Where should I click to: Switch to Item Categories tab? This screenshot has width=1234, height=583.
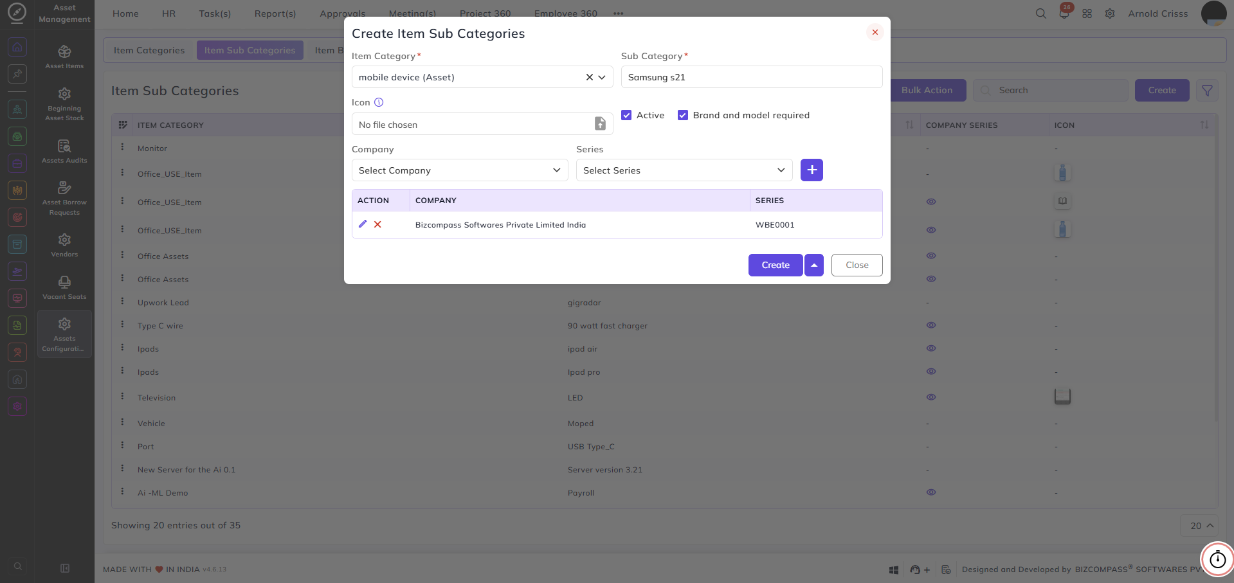(149, 50)
